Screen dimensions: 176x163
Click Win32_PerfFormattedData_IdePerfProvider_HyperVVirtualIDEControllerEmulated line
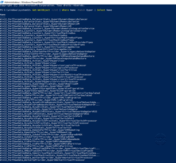pos(50,93)
